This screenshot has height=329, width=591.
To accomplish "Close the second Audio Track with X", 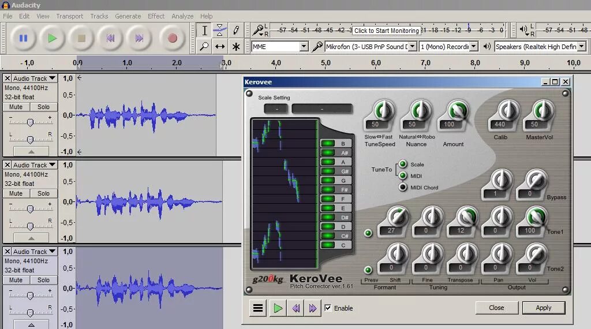I will tap(7, 165).
